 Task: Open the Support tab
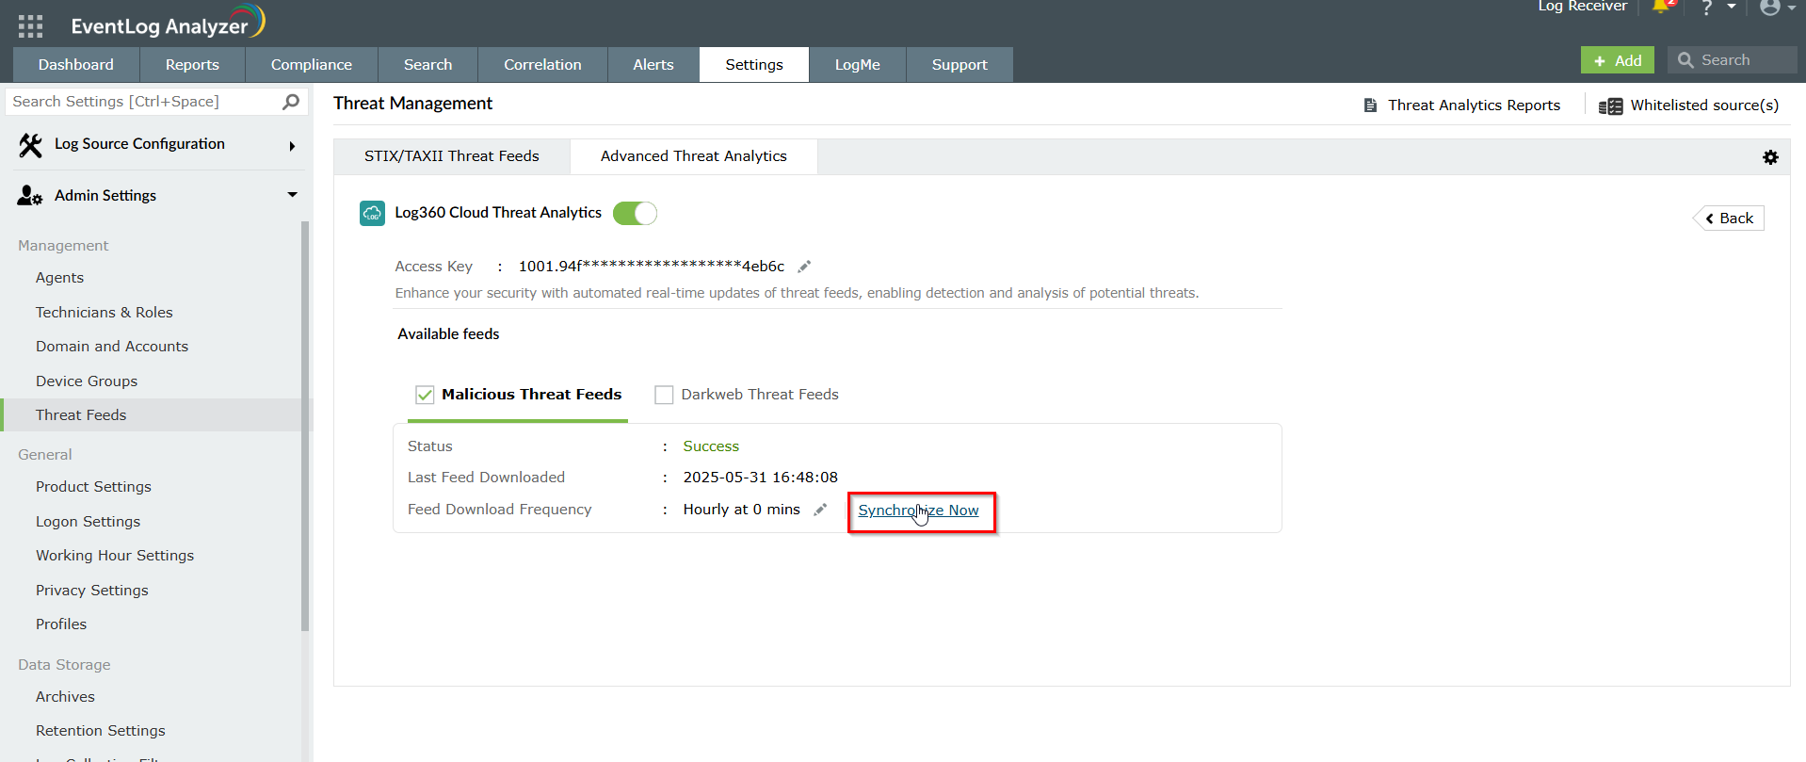click(959, 65)
